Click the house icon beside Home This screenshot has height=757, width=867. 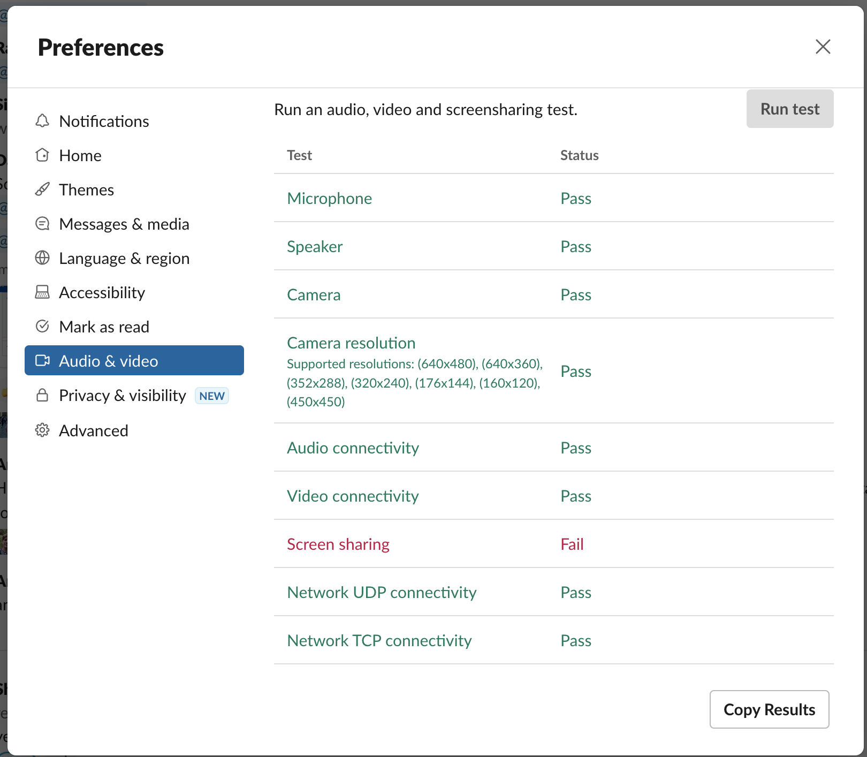click(42, 155)
